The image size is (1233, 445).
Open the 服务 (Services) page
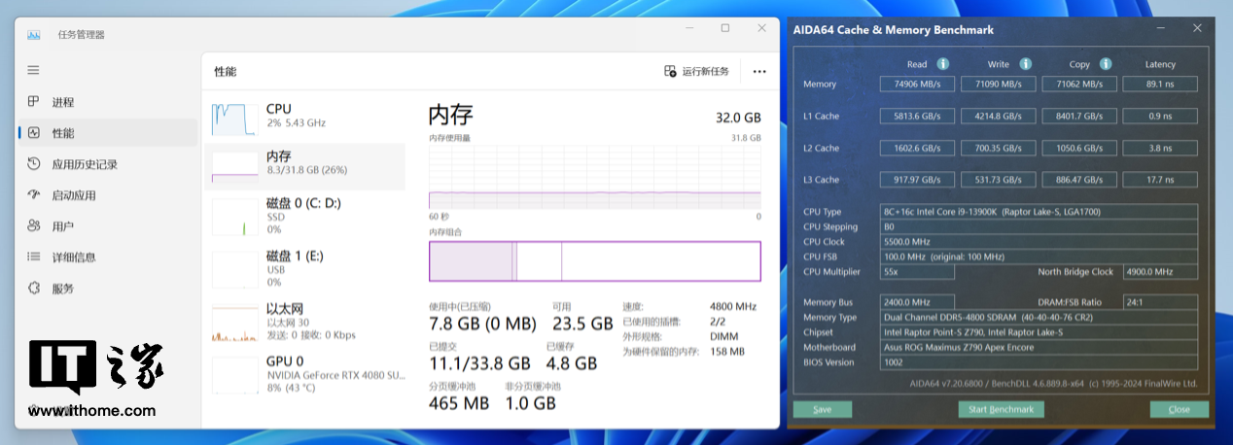click(x=62, y=289)
